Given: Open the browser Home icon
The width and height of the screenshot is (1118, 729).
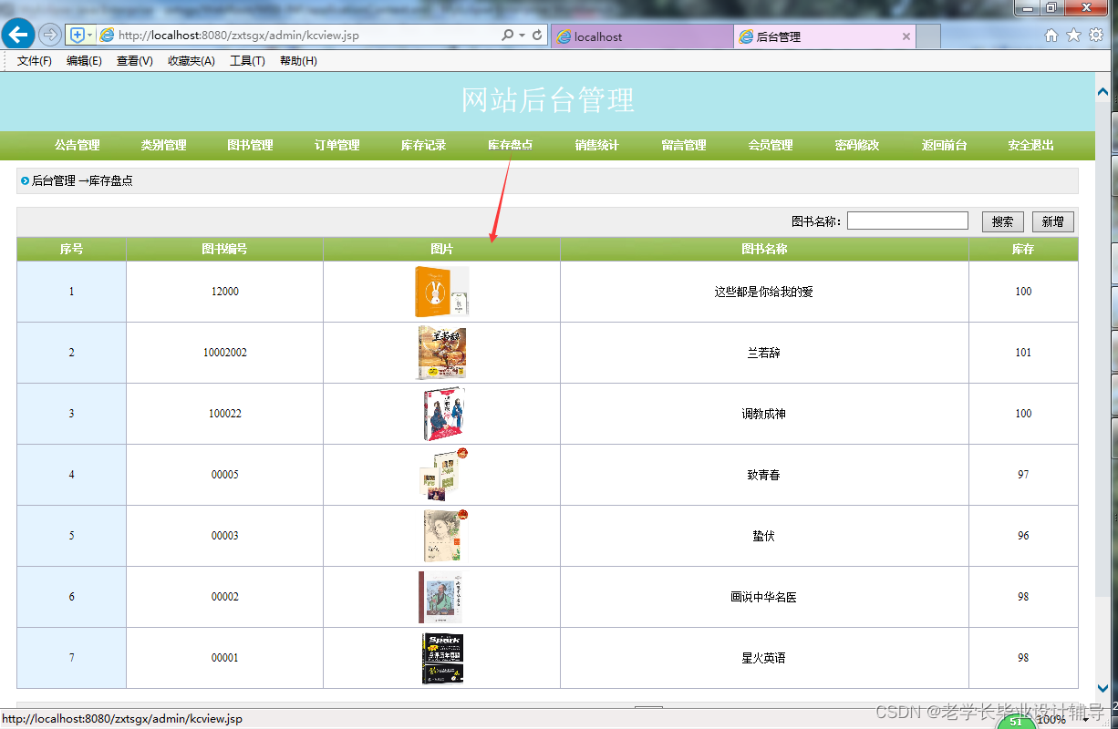Looking at the screenshot, I should click(x=1050, y=34).
